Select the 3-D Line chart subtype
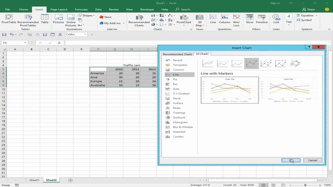Screen dimensions: 333x187 click(x=295, y=63)
